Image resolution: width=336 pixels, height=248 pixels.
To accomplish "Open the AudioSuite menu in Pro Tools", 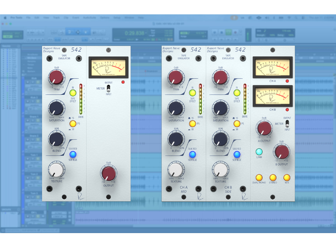I will [89, 18].
